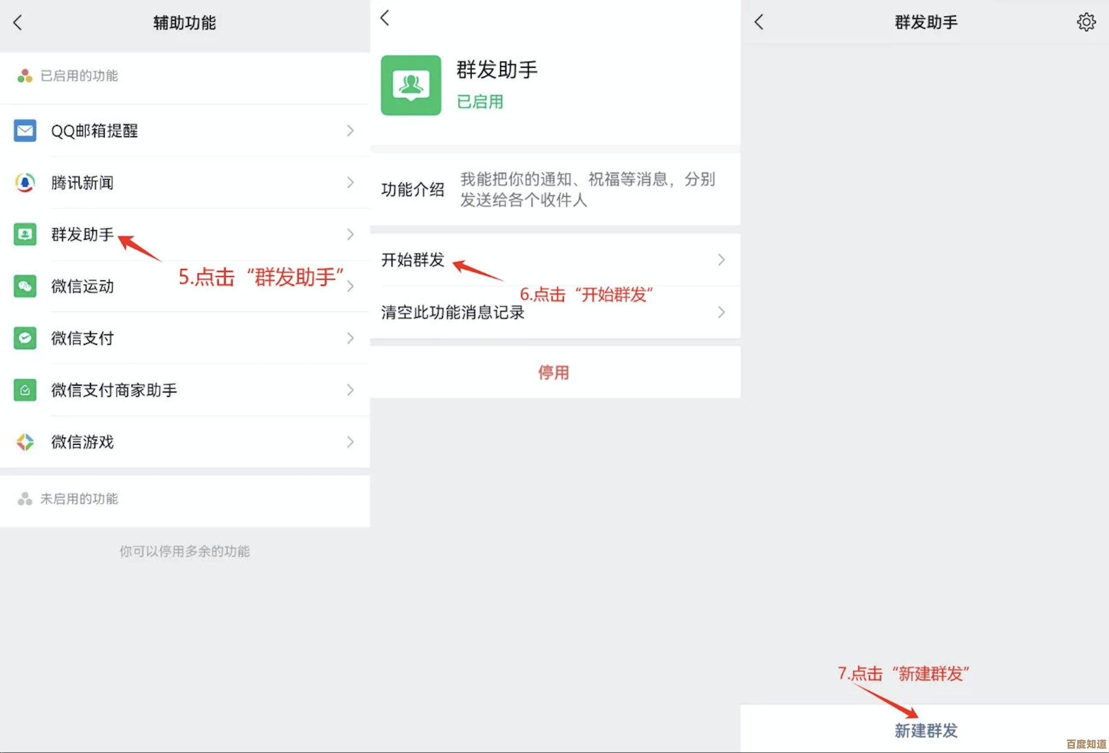Select 开始群发 menu entry
This screenshot has height=753, width=1109.
(x=413, y=260)
